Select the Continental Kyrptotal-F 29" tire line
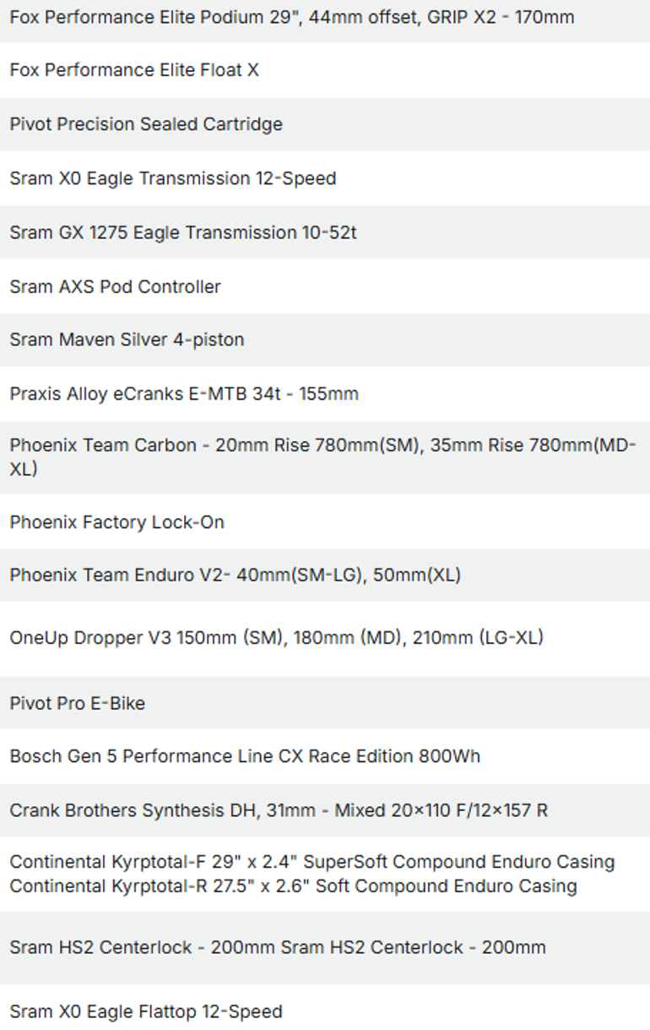 click(312, 862)
